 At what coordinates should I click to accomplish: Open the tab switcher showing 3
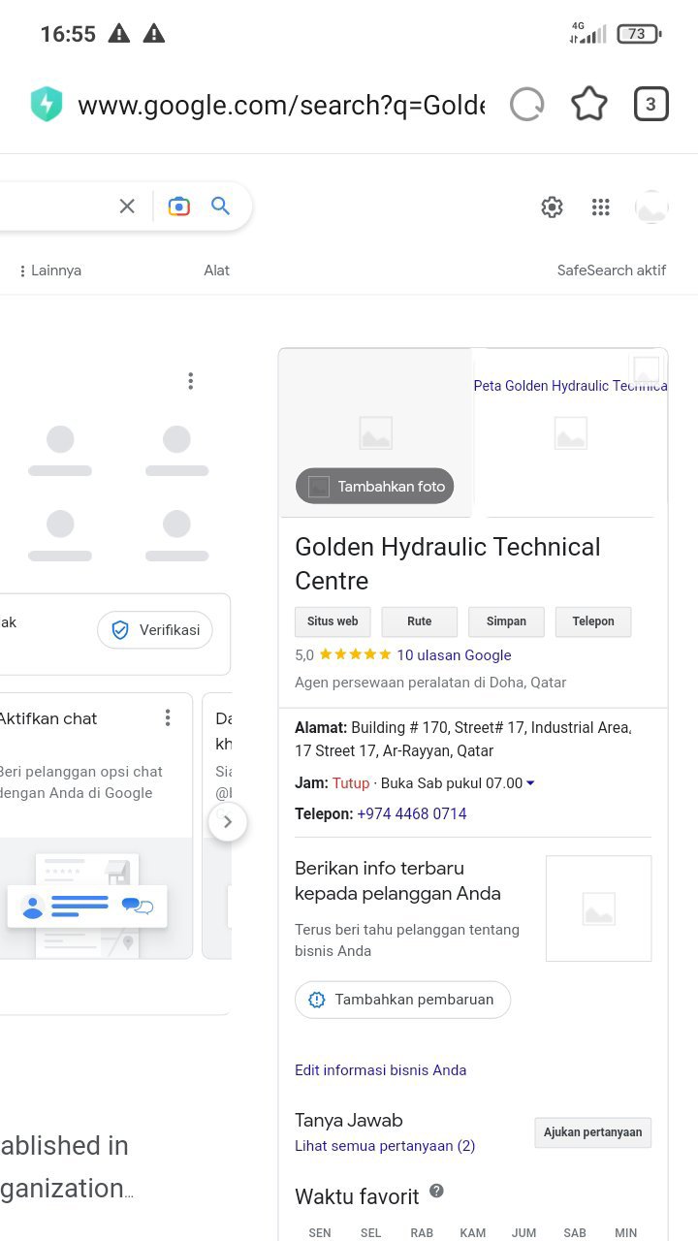651,104
